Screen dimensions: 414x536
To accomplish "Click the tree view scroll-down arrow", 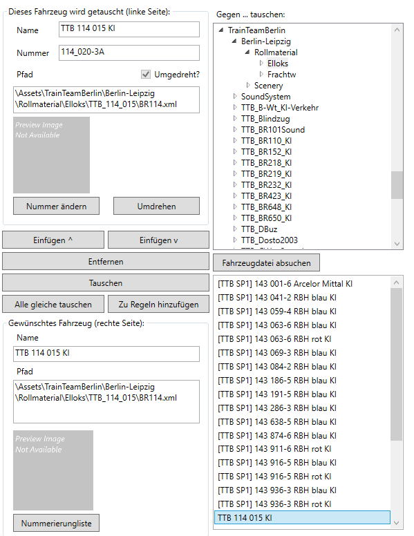I will coord(397,244).
